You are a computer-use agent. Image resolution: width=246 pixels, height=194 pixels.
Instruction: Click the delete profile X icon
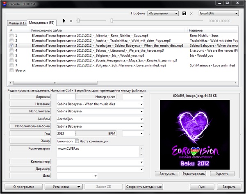click(191, 14)
